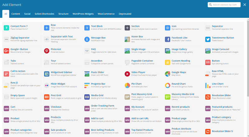This screenshot has height=137, width=249.
Task: Choose the Pageable Container element
Action: pyautogui.click(x=143, y=62)
